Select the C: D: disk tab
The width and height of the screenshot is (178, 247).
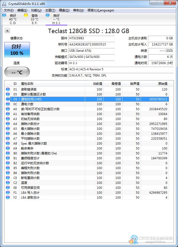[x=13, y=19]
